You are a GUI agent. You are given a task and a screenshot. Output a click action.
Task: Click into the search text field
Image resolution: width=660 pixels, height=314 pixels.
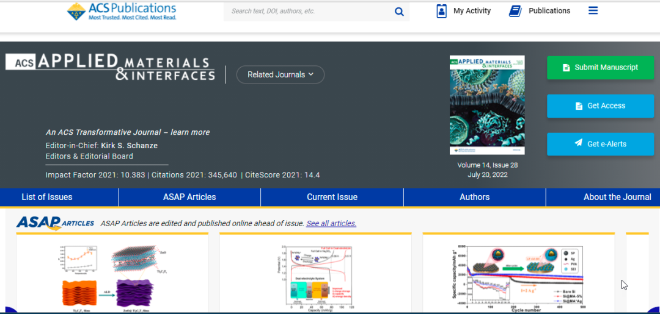[x=309, y=11]
